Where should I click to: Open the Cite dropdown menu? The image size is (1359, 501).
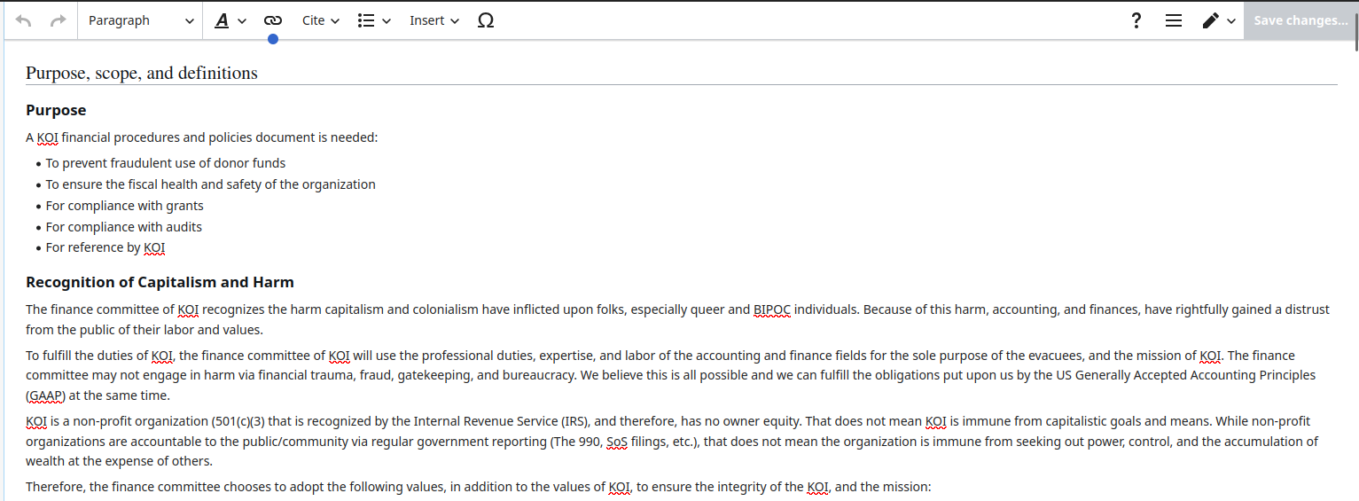(x=321, y=20)
